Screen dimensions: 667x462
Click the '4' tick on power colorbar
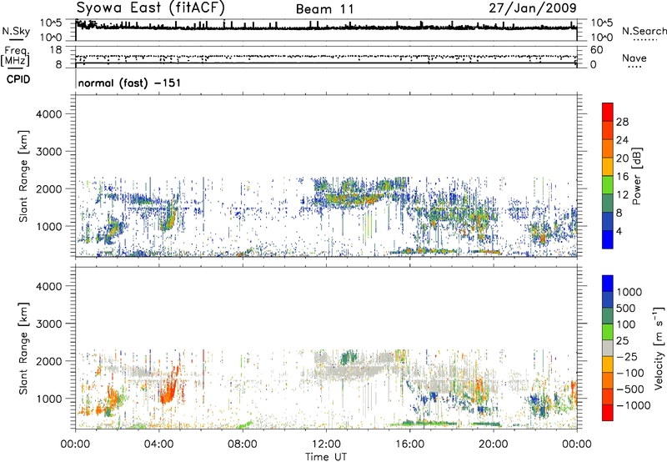(619, 231)
